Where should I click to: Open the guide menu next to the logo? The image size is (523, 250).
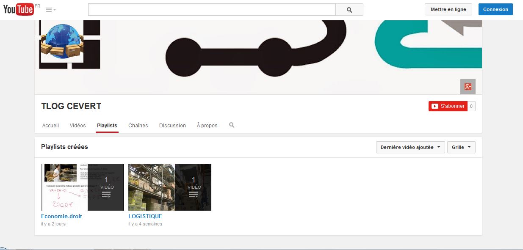51,10
